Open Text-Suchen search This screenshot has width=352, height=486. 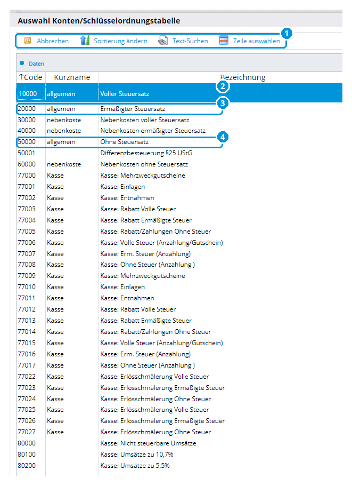pos(190,41)
